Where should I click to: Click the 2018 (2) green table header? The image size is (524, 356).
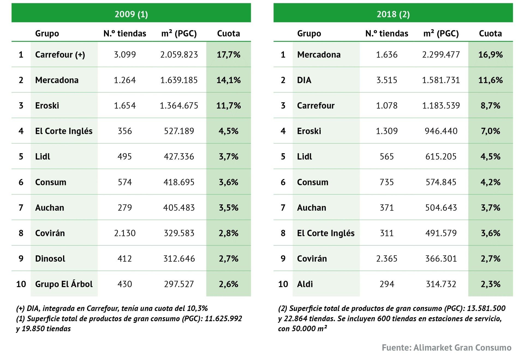[x=393, y=14]
